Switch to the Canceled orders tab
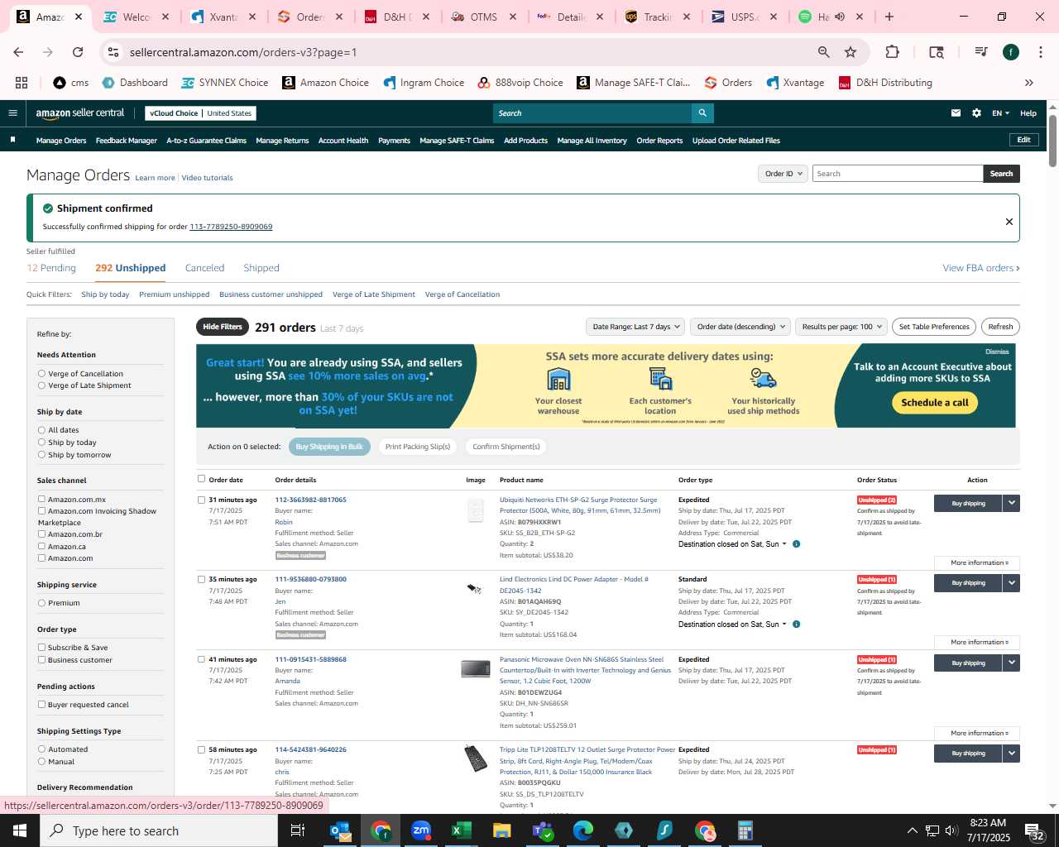1059x847 pixels. click(x=204, y=268)
